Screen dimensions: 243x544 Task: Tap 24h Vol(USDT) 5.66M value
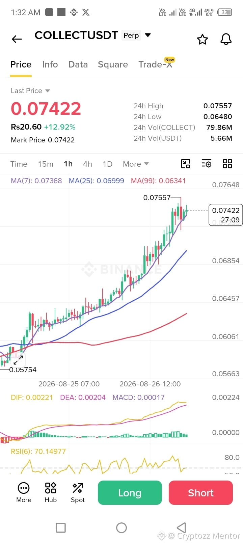pos(221,138)
